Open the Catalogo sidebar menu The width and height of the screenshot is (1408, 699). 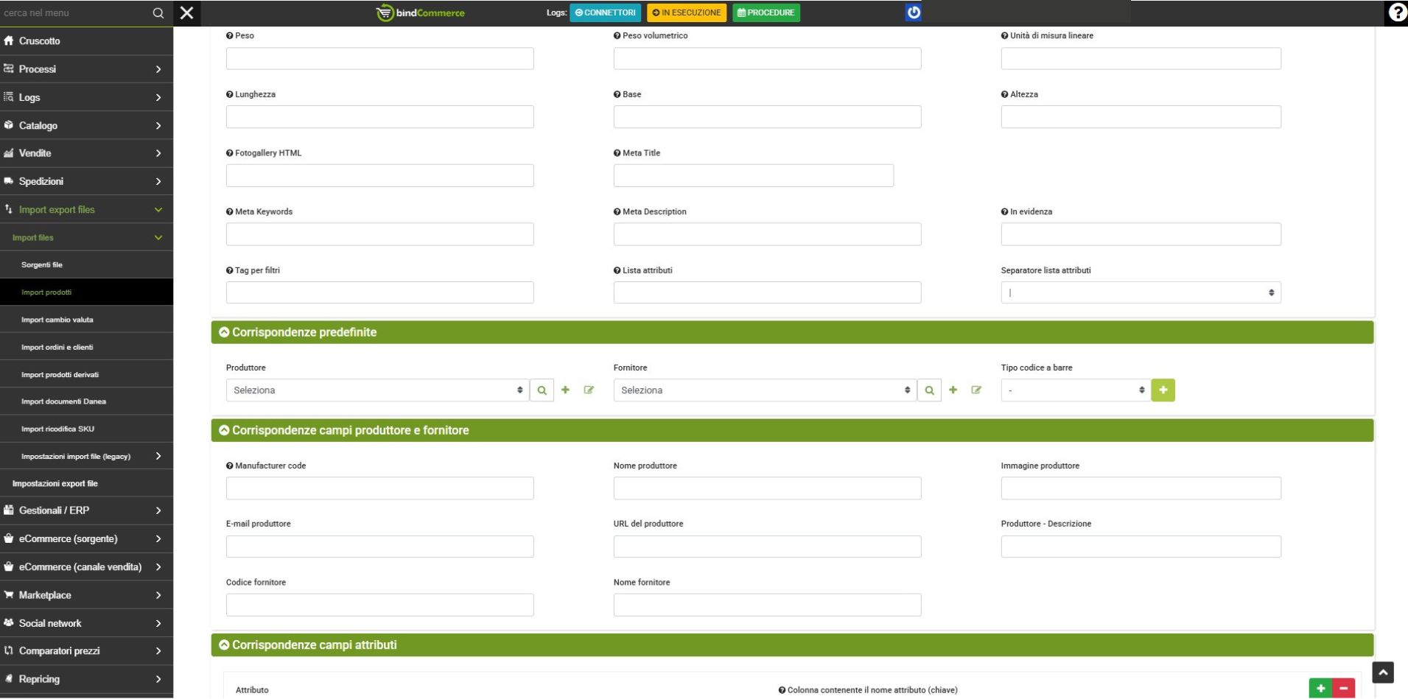coord(86,125)
